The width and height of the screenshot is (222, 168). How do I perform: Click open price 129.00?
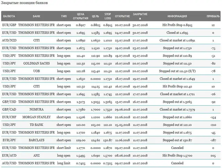pyautogui.click(x=80, y=140)
